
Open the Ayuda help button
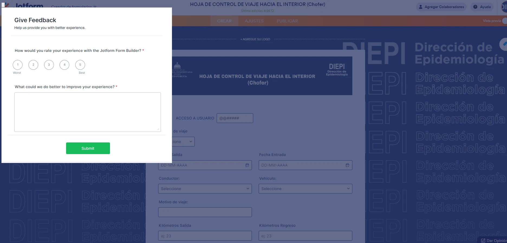coord(482,7)
